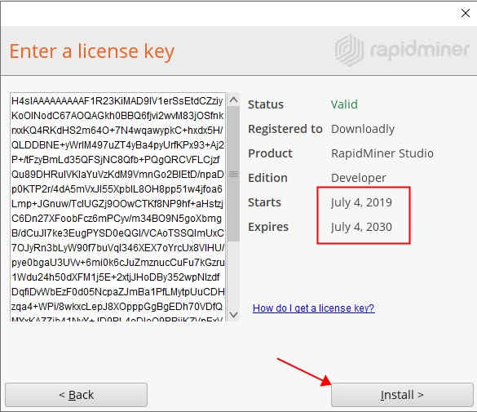Click the Expires label
Image resolution: width=477 pixels, height=412 pixels.
click(x=268, y=227)
